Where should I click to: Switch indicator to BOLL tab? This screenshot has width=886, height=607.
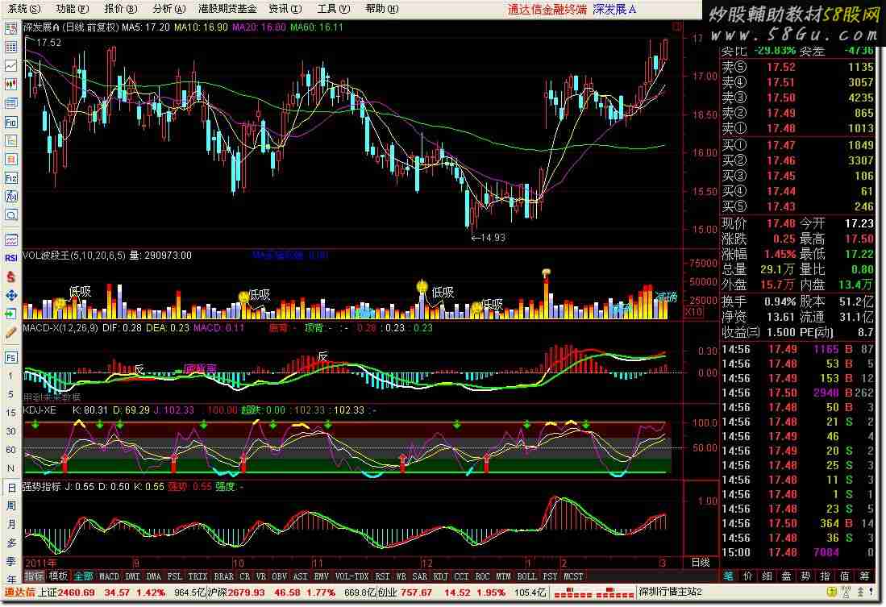tap(526, 576)
